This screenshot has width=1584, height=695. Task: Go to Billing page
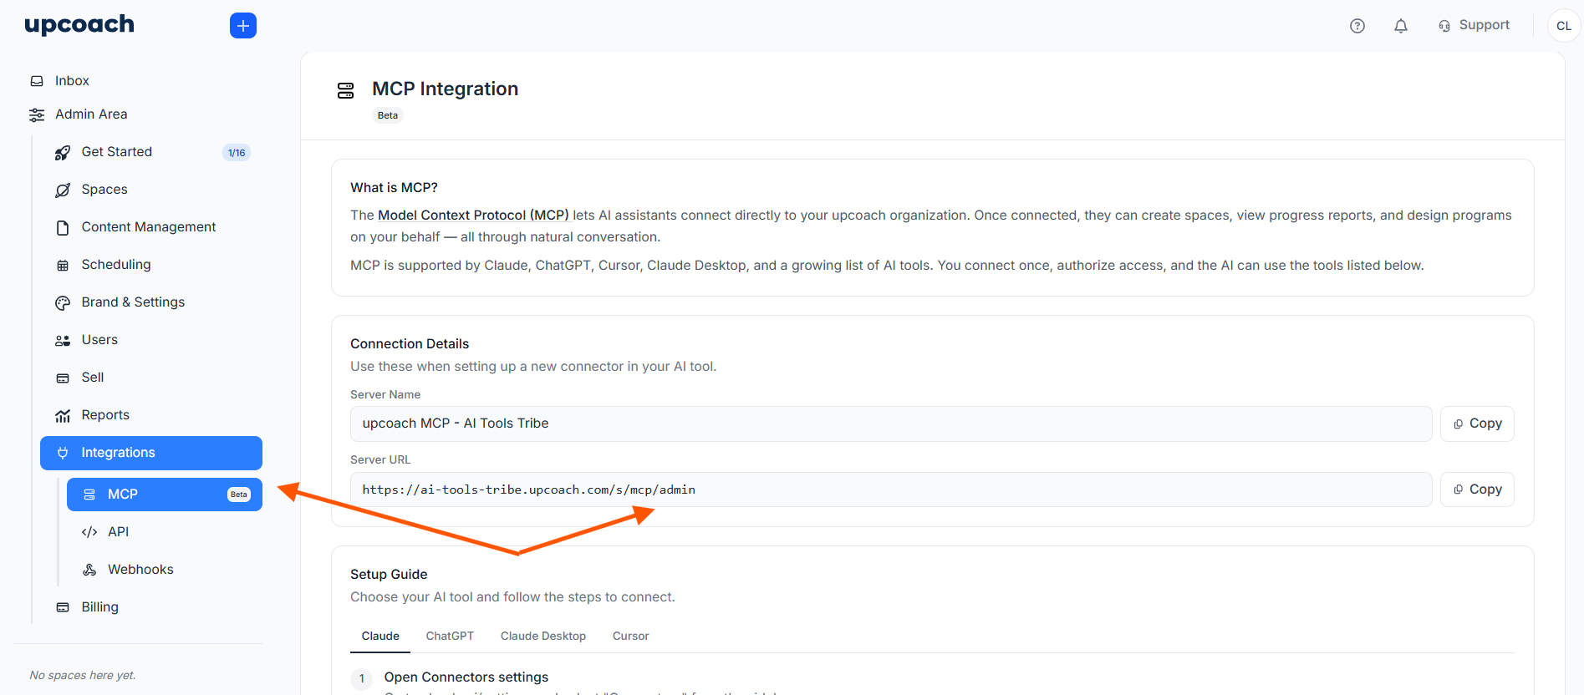pos(99,607)
